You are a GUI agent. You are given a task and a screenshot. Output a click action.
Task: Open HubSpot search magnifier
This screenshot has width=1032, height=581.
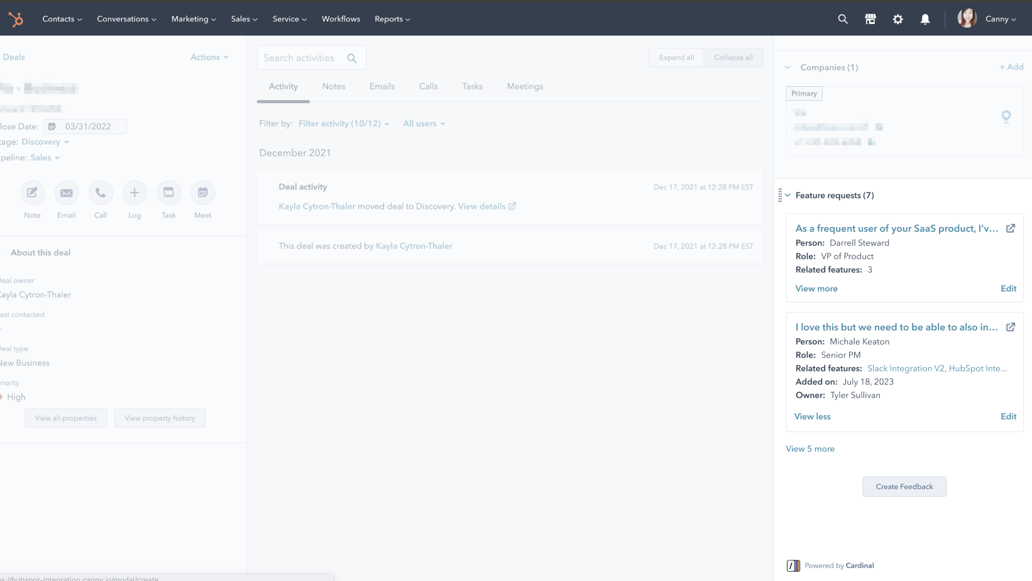(842, 19)
